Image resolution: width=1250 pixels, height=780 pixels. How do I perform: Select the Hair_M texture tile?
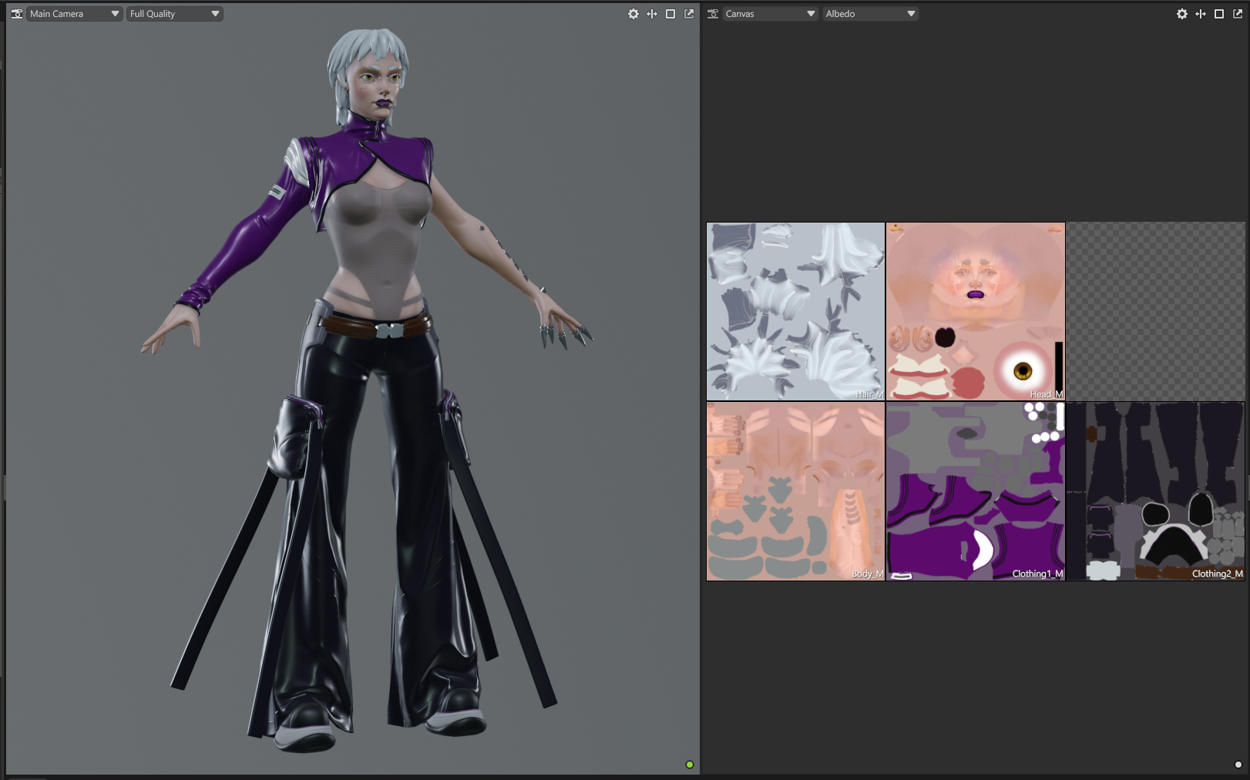click(795, 311)
